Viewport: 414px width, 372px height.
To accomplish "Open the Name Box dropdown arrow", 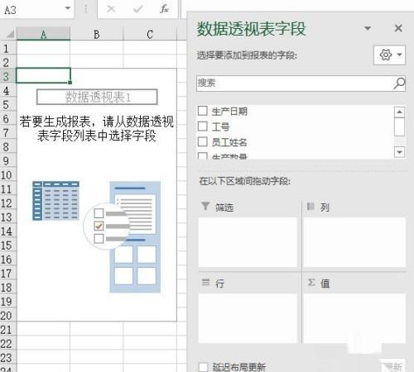I will (x=68, y=8).
